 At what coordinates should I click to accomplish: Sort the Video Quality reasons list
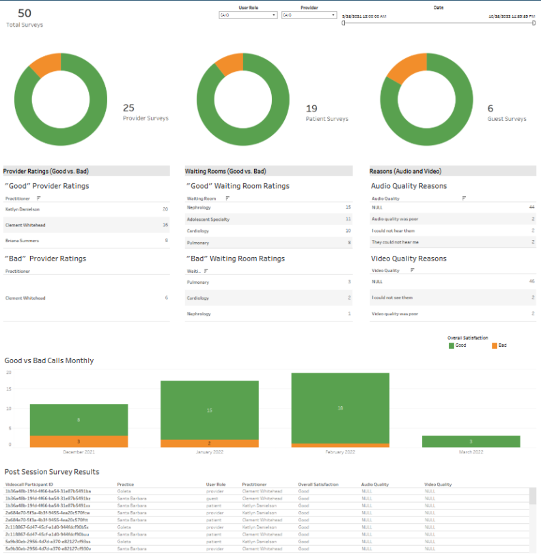[x=413, y=270]
